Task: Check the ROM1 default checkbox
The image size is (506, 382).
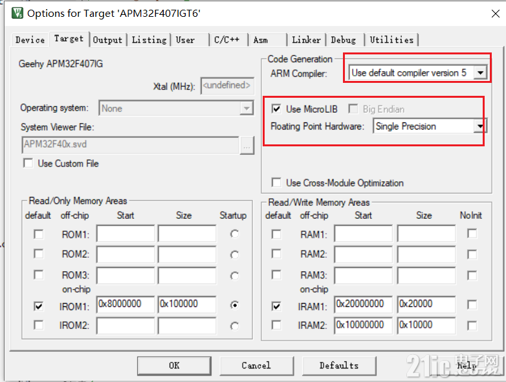Action: (x=38, y=234)
